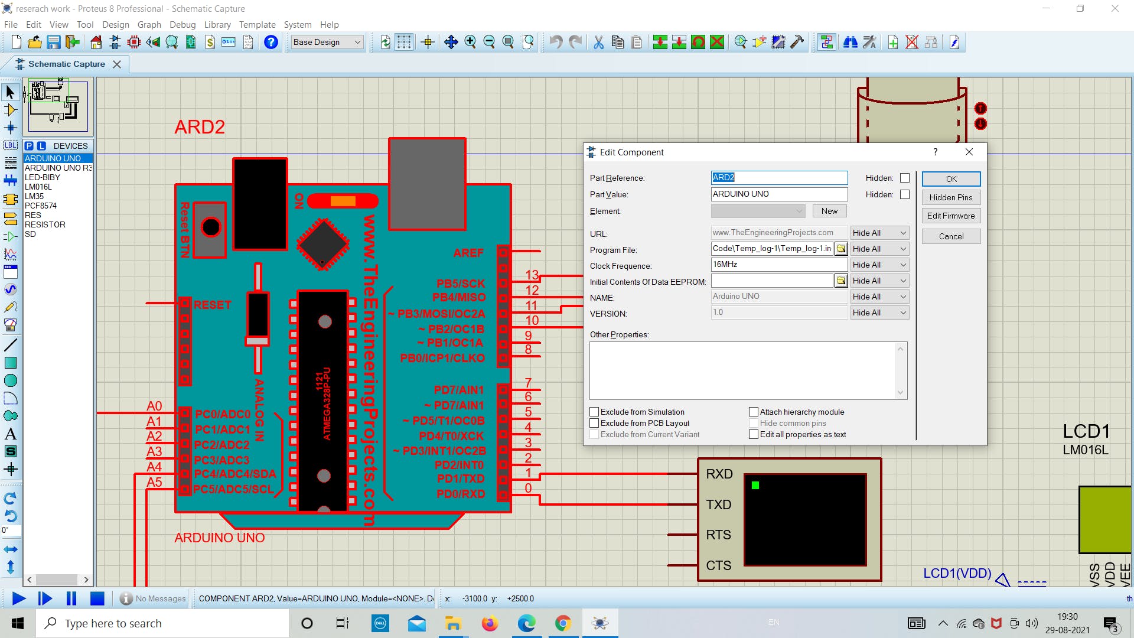Click the Hidden Pins button
The height and width of the screenshot is (638, 1134).
[x=951, y=197]
